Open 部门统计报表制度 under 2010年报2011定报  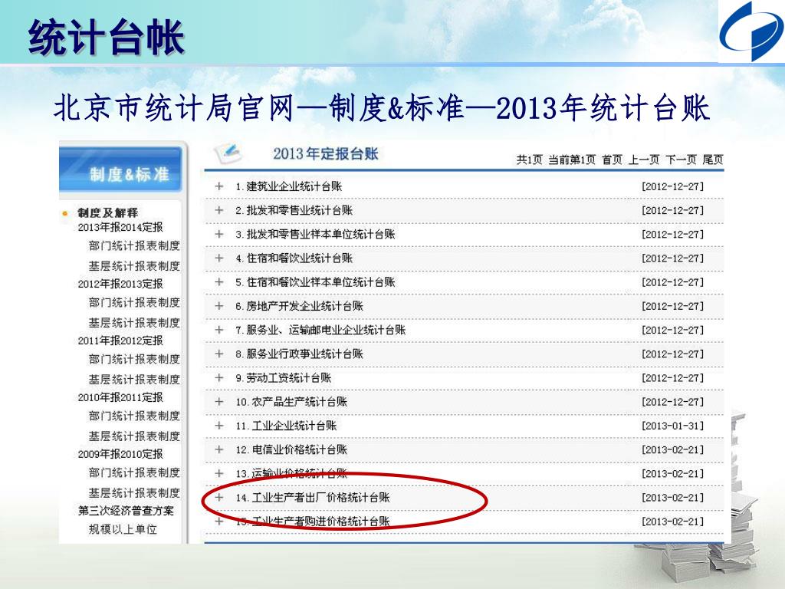tap(134, 416)
